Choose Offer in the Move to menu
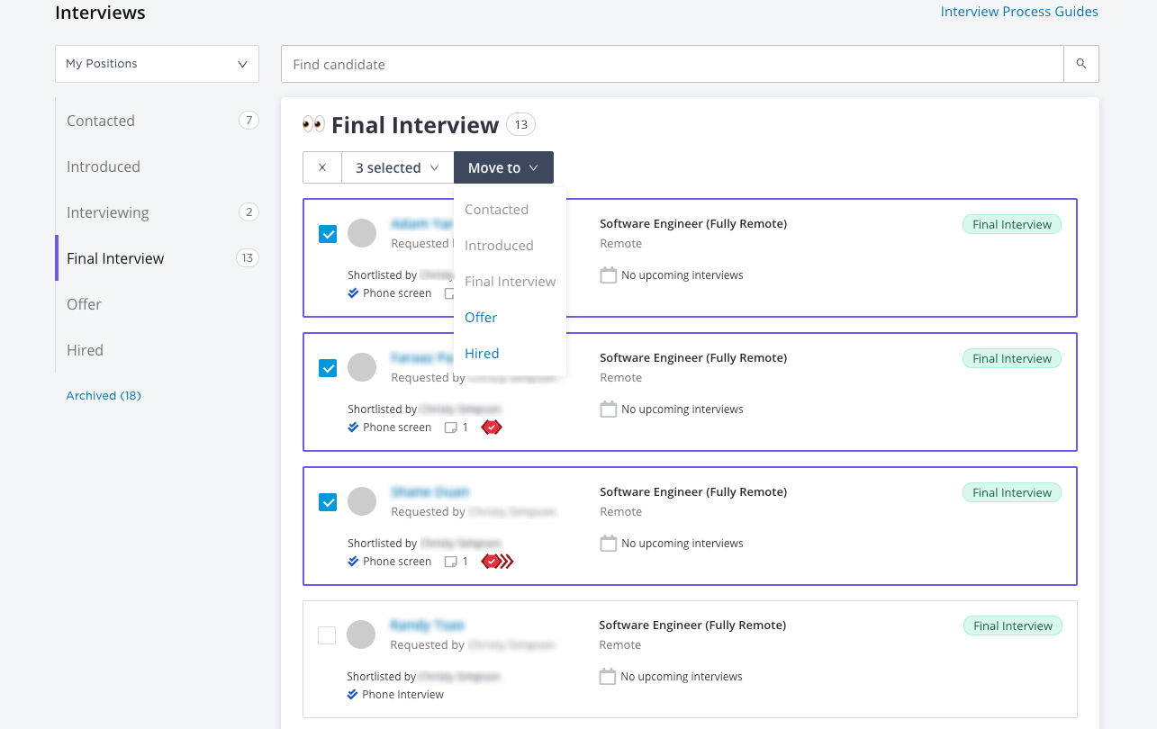The height and width of the screenshot is (729, 1157). point(481,318)
